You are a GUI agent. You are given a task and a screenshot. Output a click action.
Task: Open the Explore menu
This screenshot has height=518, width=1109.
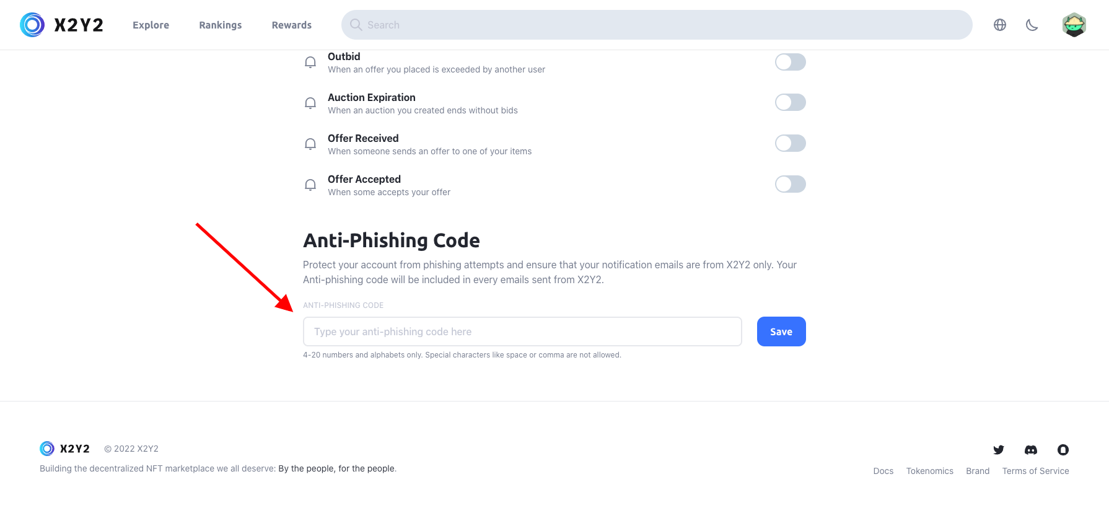click(x=151, y=25)
